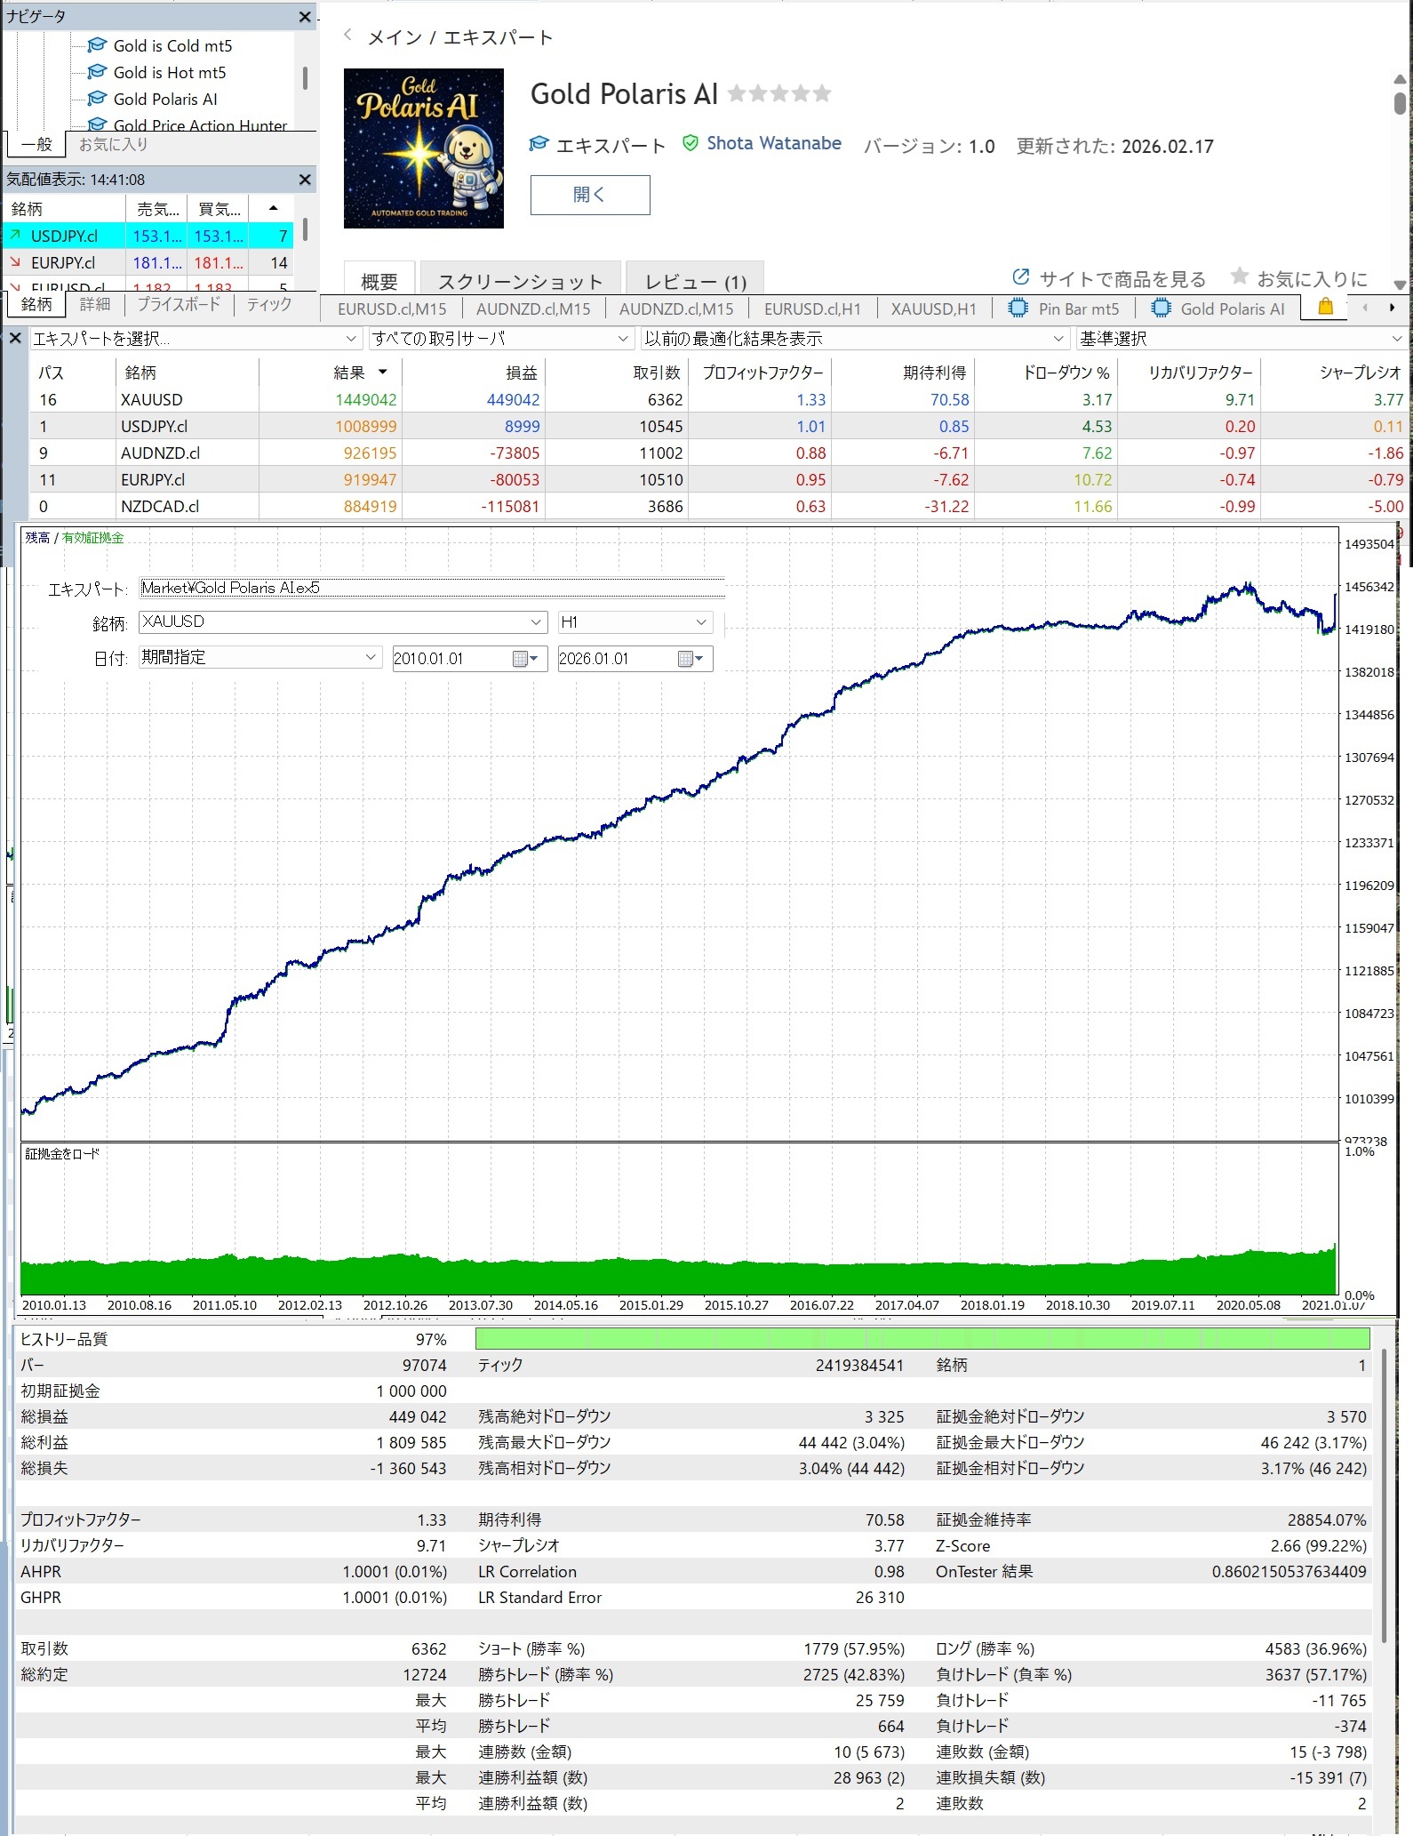The image size is (1413, 1836).
Task: Click the down-arrow icon beside EURJPY.cl
Action: [x=15, y=262]
